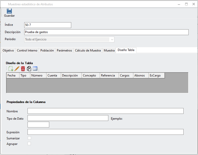Click the Guardar save icon
This screenshot has height=155, width=198.
[x=9, y=11]
